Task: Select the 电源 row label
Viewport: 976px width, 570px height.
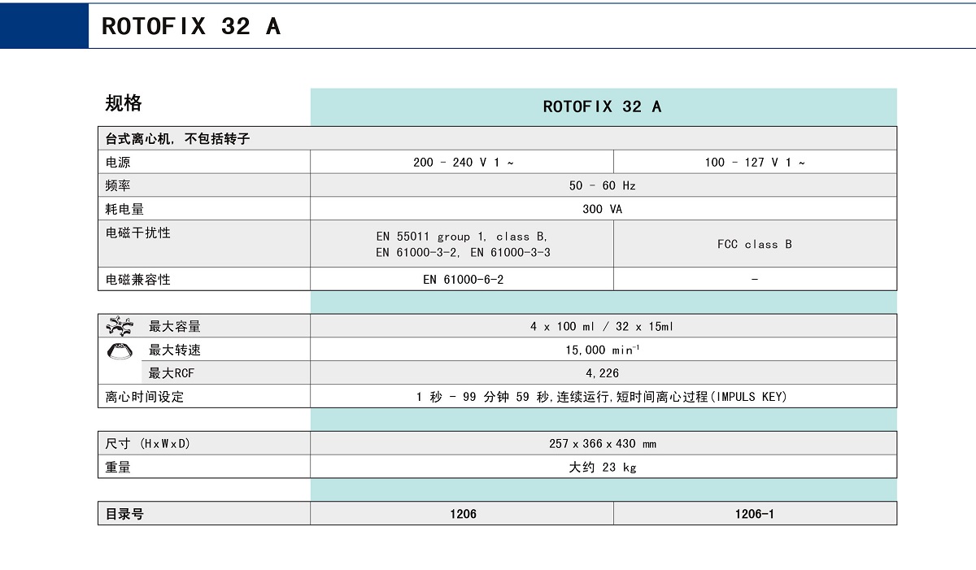Action: pos(118,163)
